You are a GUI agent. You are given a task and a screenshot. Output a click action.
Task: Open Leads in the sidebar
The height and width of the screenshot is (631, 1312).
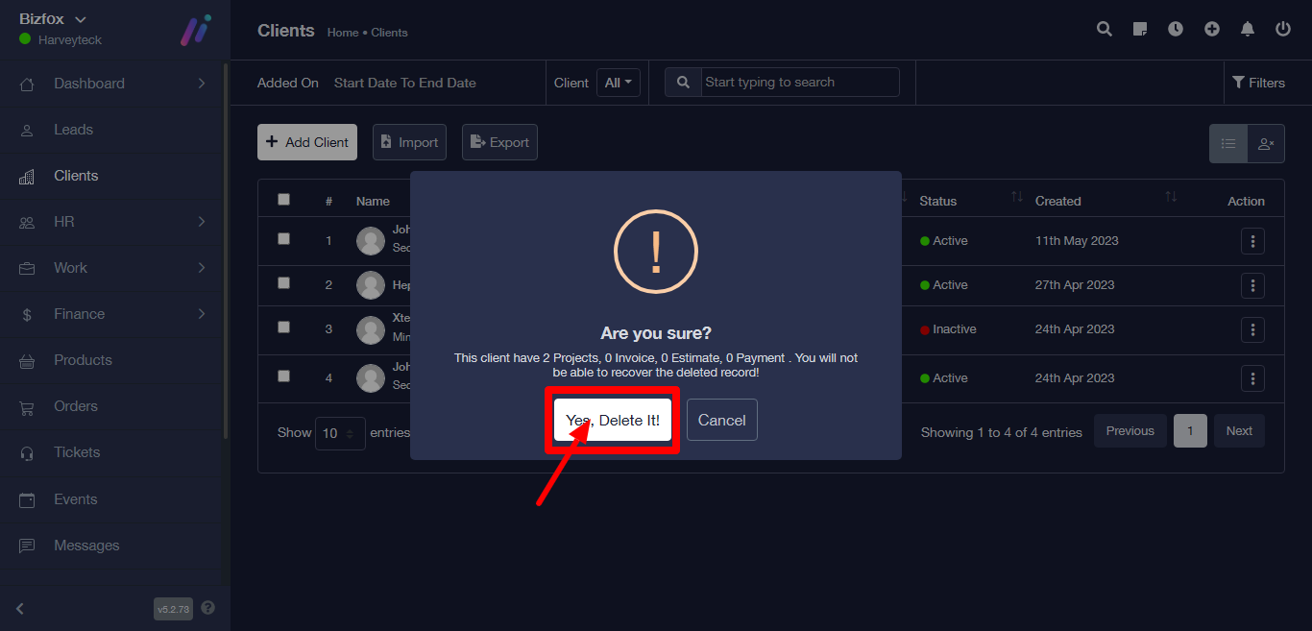[x=73, y=130]
